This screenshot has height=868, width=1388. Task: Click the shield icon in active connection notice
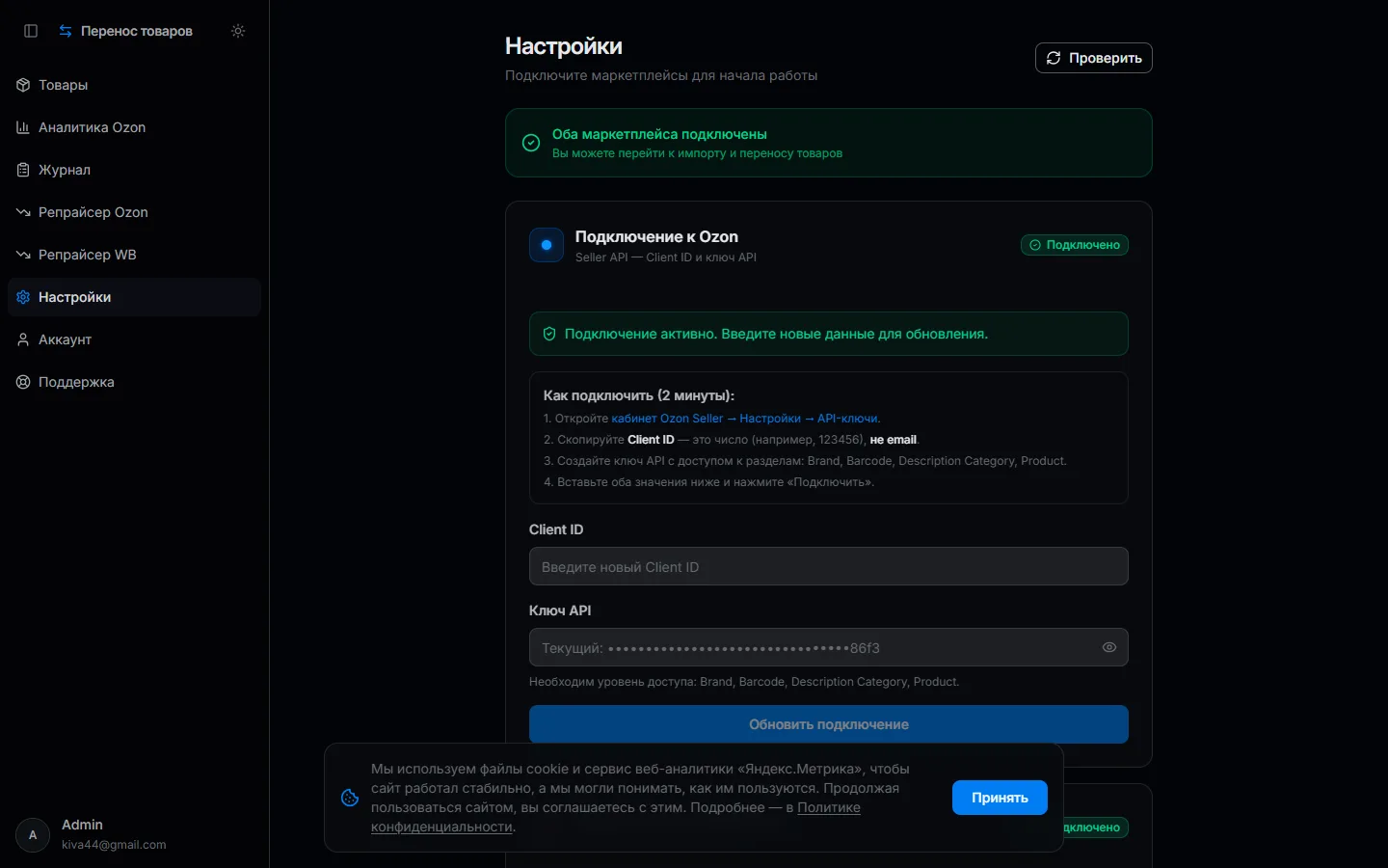[549, 334]
